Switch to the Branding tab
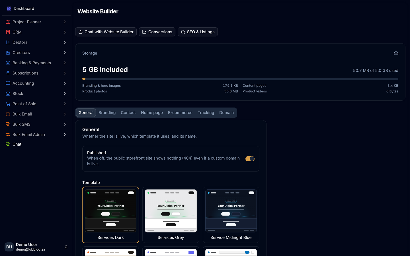410x256 pixels. coord(107,113)
